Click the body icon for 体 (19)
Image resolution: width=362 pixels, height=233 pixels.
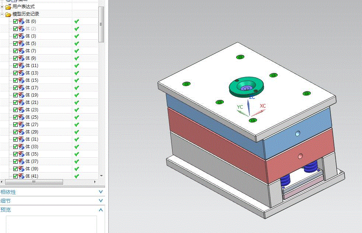click(21, 95)
